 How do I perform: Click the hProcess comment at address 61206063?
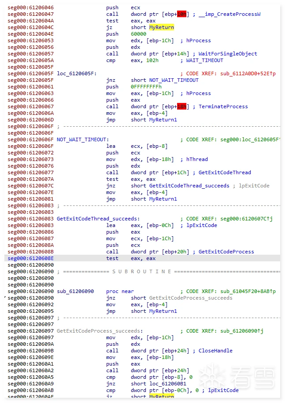[x=198, y=93]
